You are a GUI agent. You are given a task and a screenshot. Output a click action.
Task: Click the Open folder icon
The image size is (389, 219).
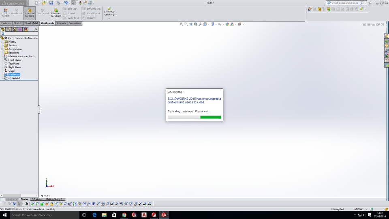pos(44,3)
